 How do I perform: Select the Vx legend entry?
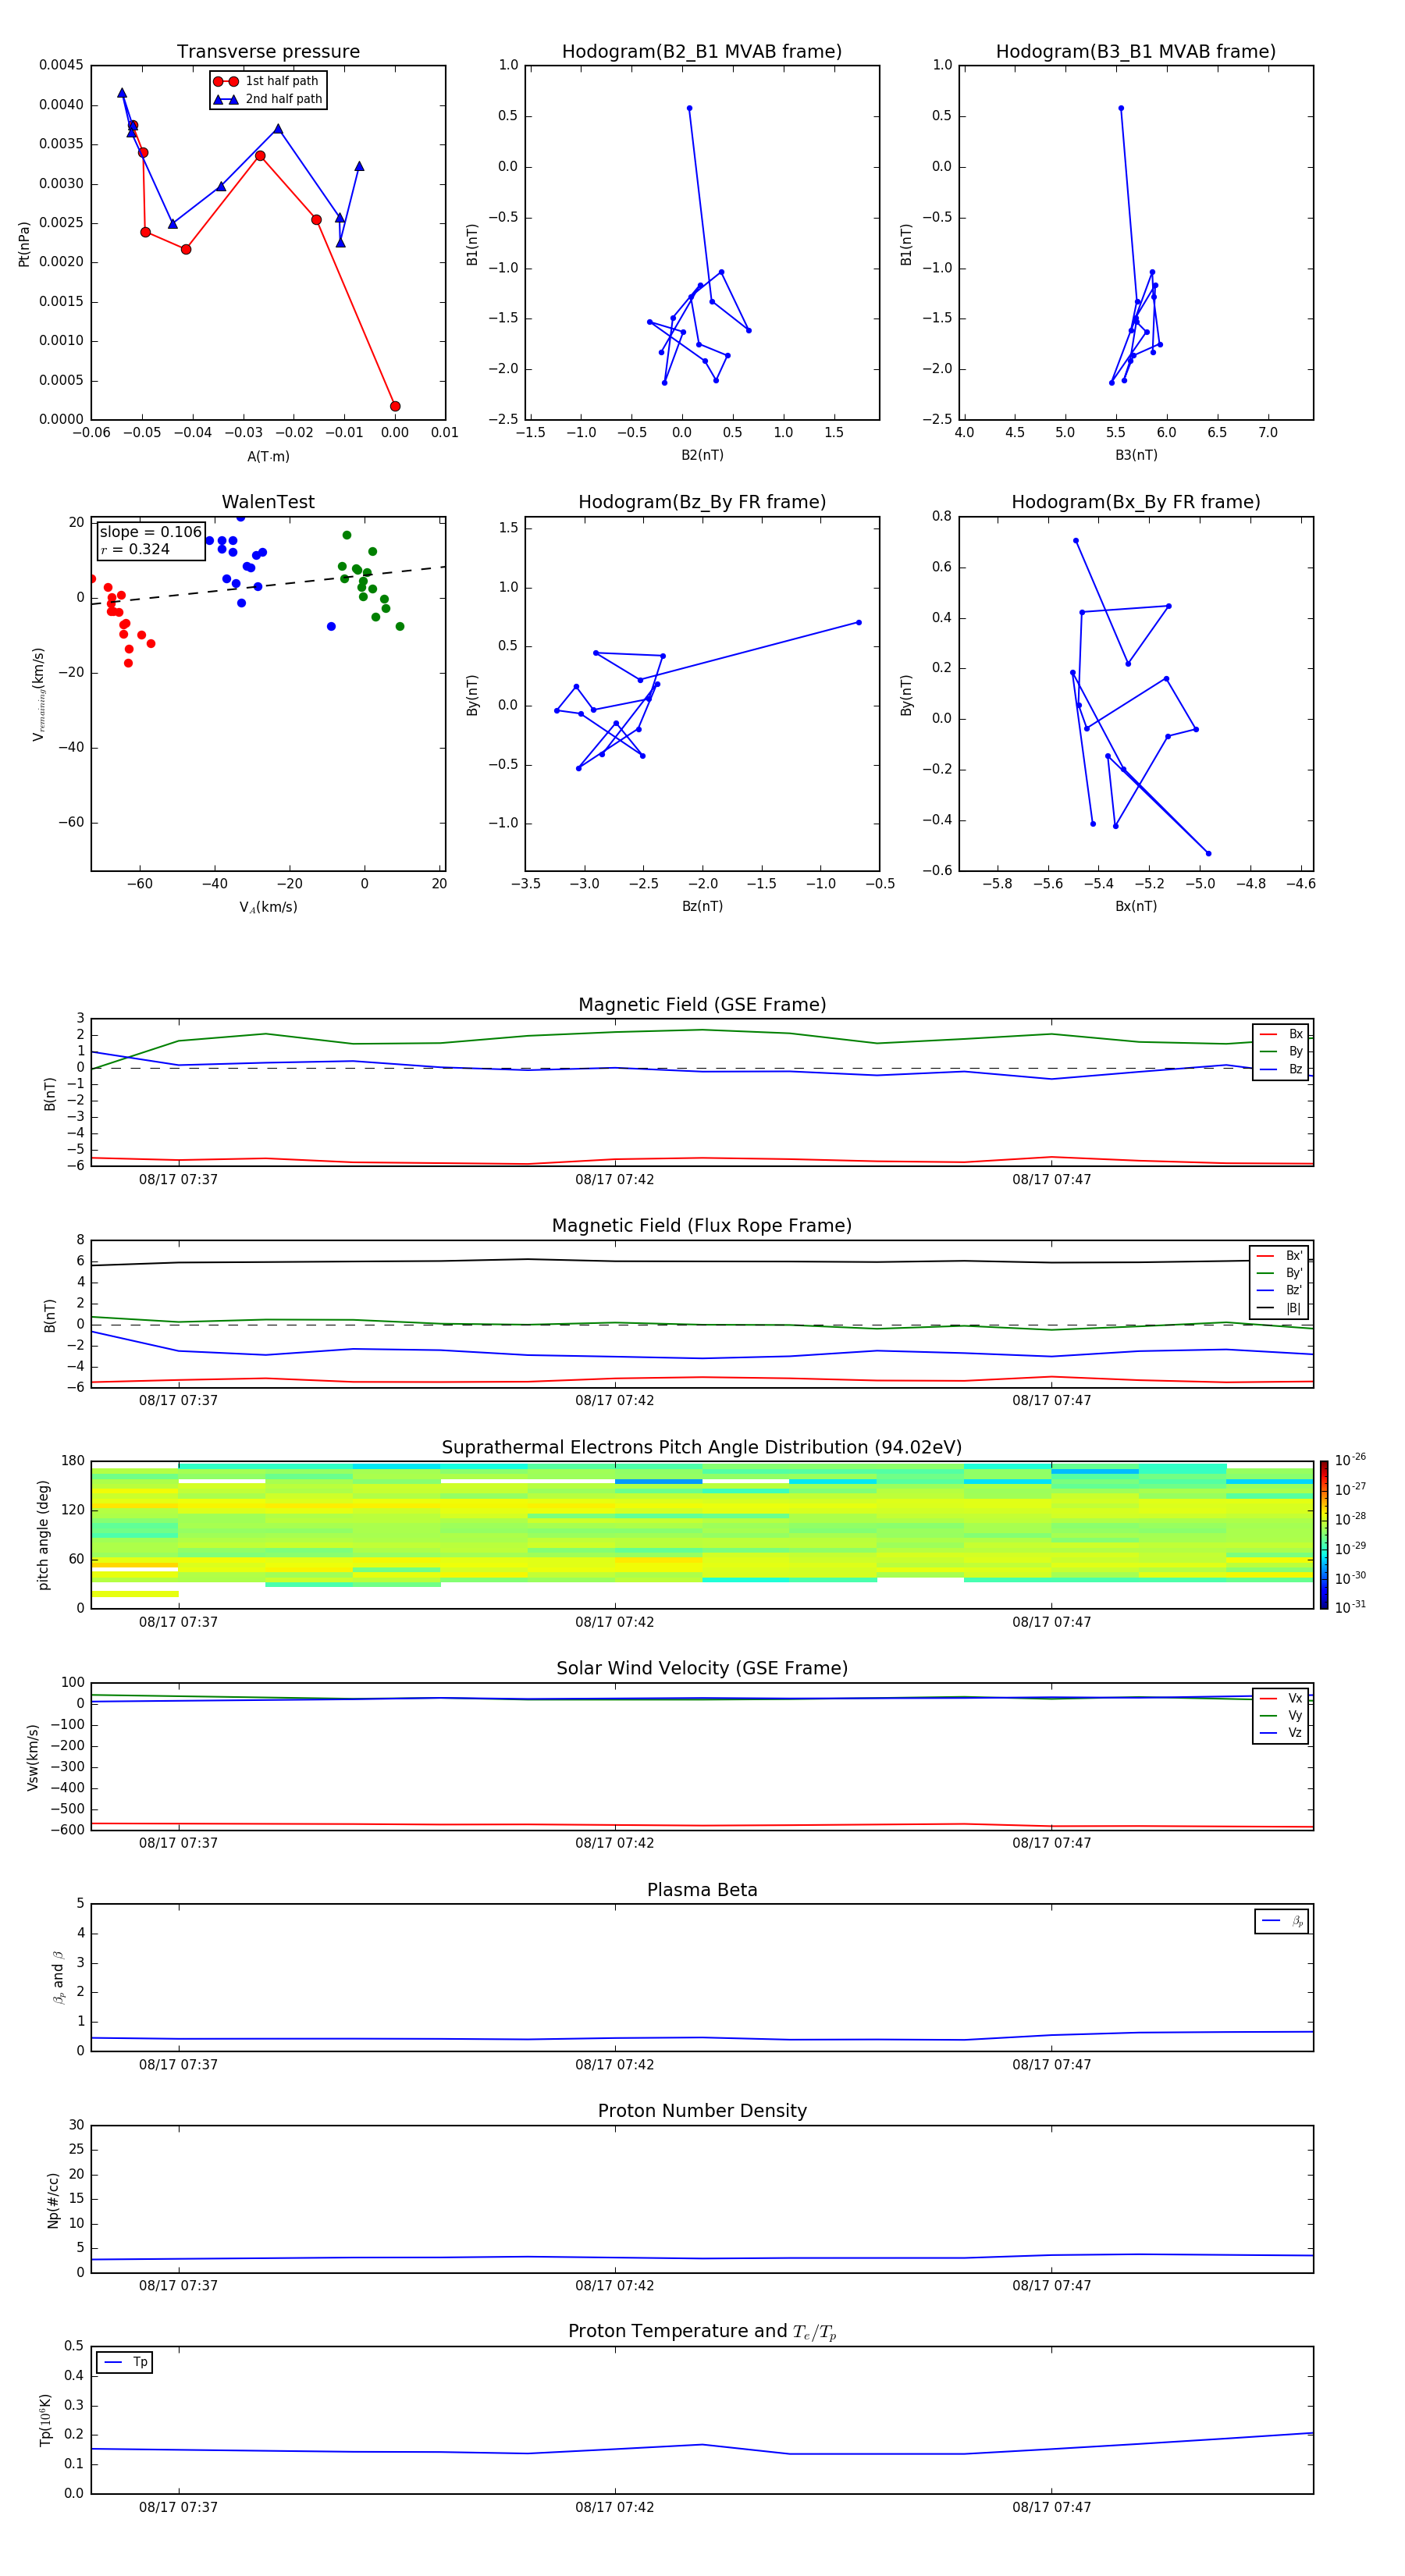coord(1281,1698)
